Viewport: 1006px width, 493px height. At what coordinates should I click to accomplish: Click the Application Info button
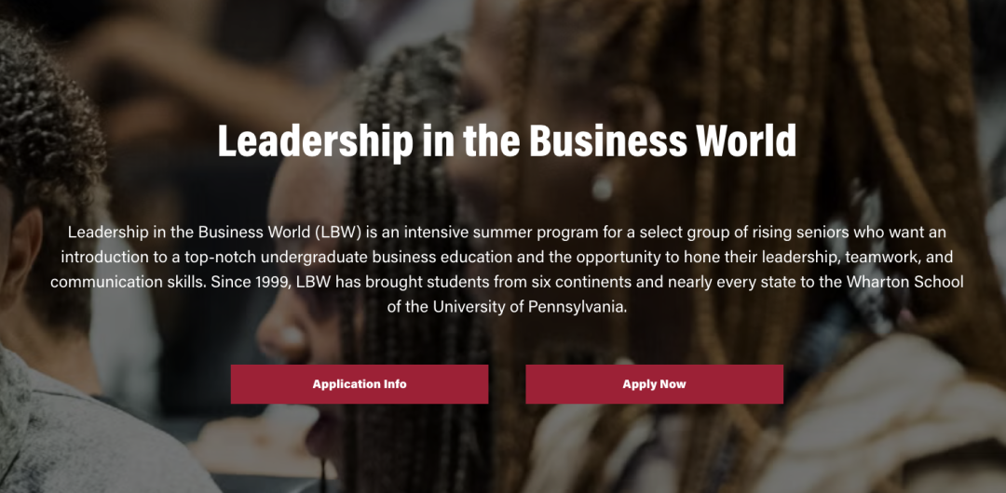(360, 384)
